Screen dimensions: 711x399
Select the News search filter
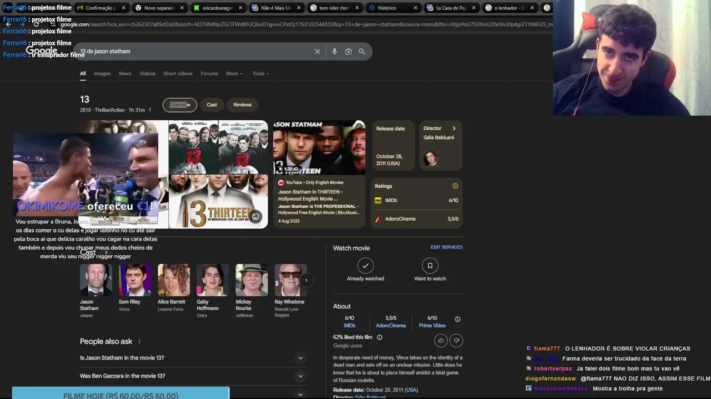click(x=125, y=74)
